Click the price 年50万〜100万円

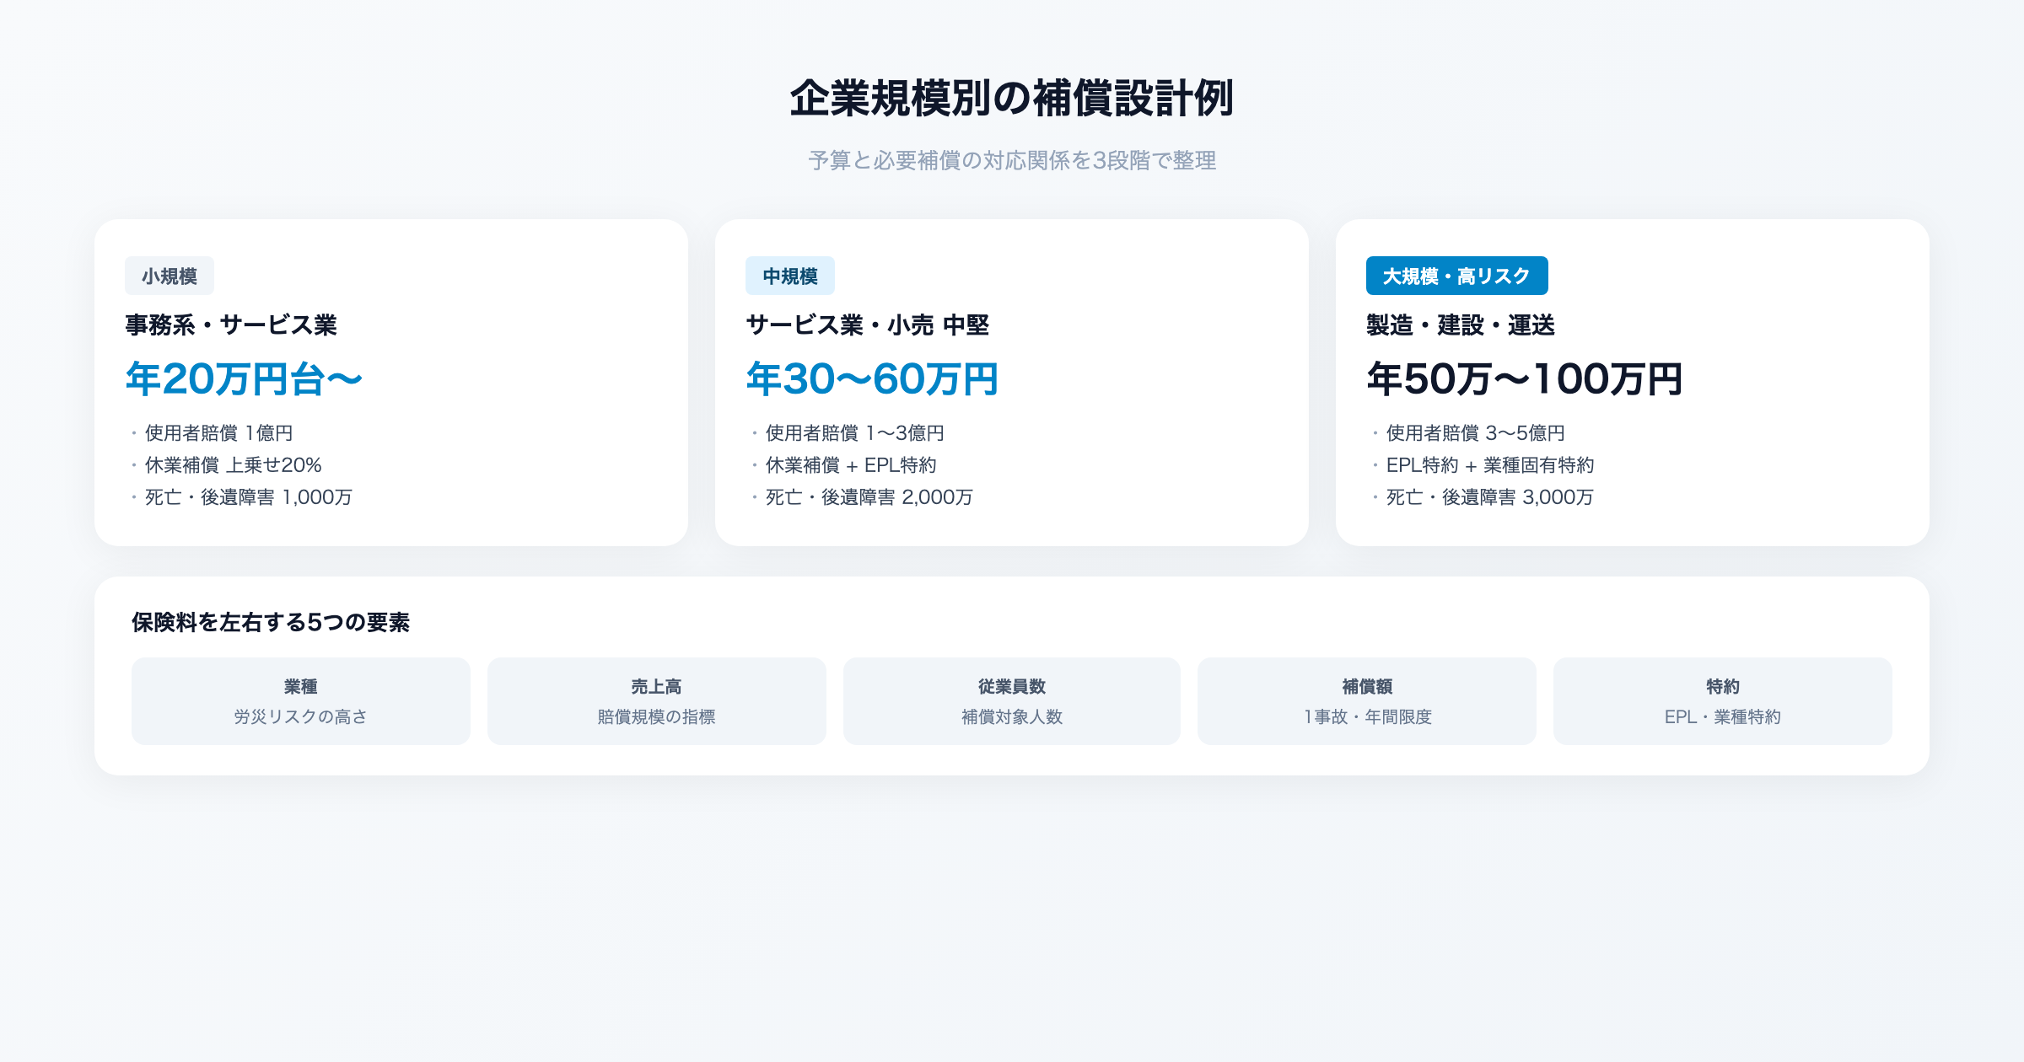point(1525,379)
